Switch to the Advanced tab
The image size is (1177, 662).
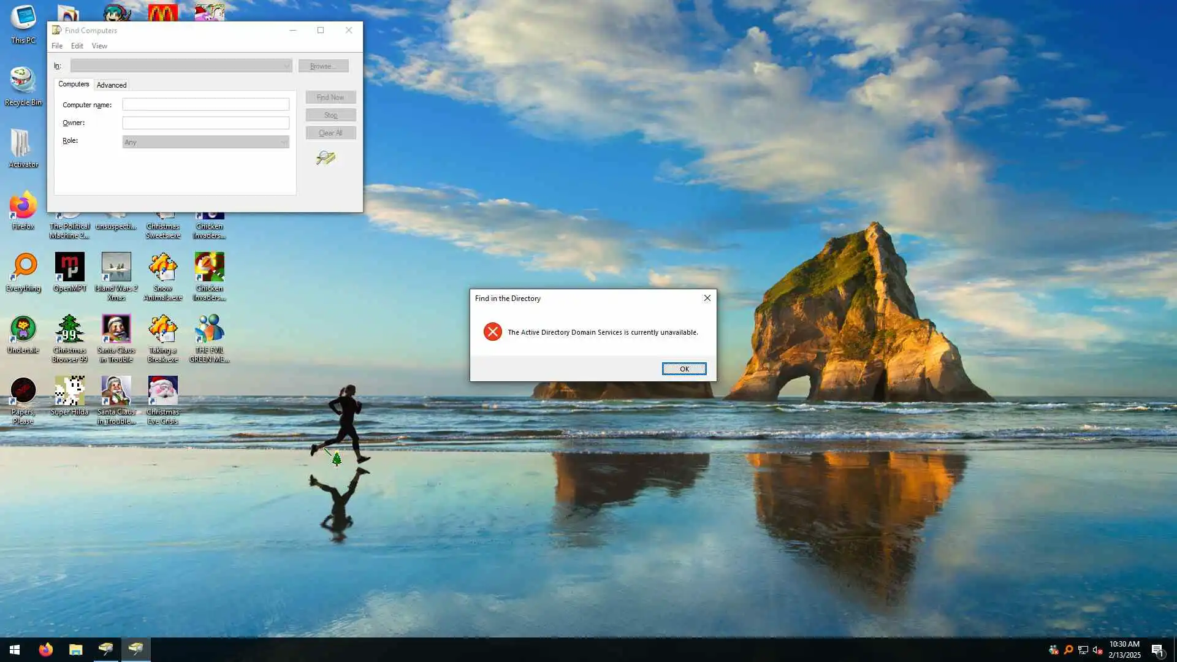112,85
